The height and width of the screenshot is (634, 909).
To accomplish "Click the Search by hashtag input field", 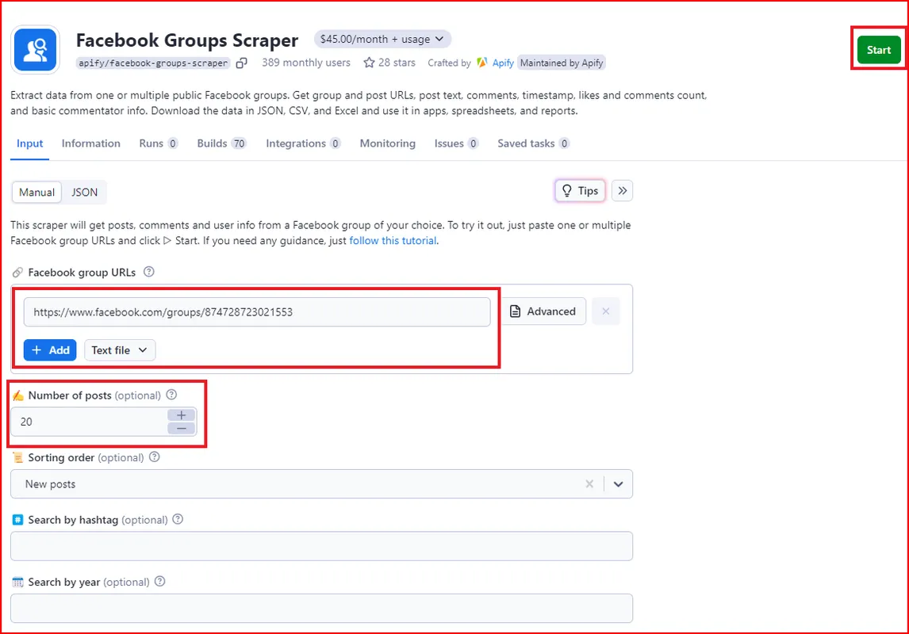I will point(322,546).
